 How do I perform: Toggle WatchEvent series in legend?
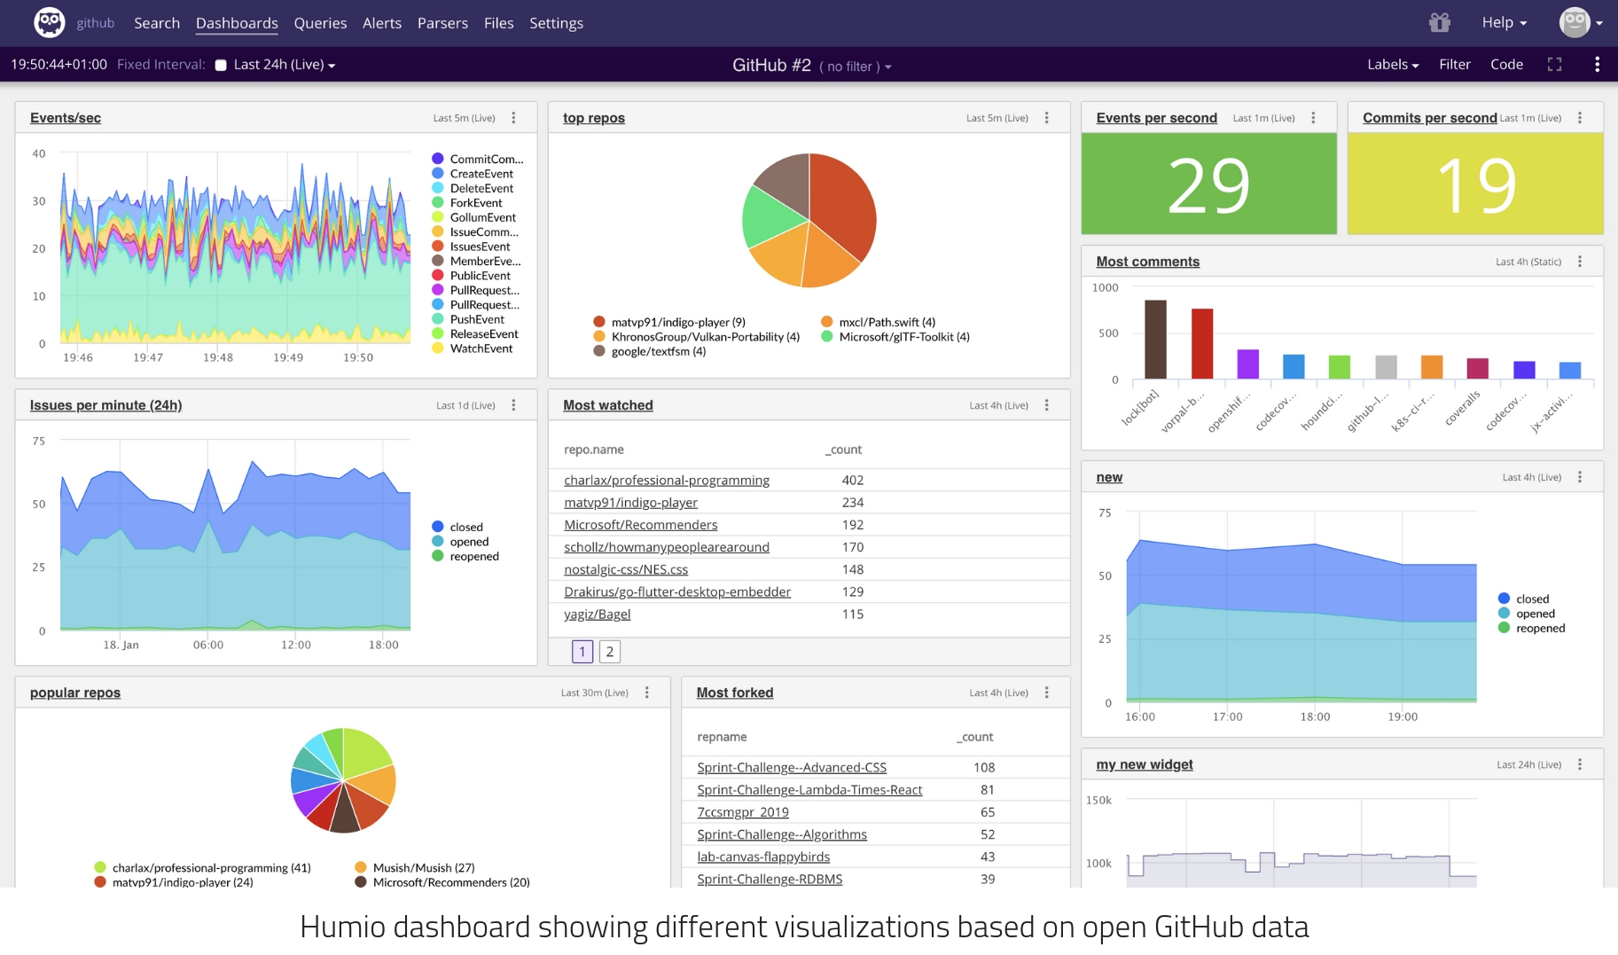(473, 348)
